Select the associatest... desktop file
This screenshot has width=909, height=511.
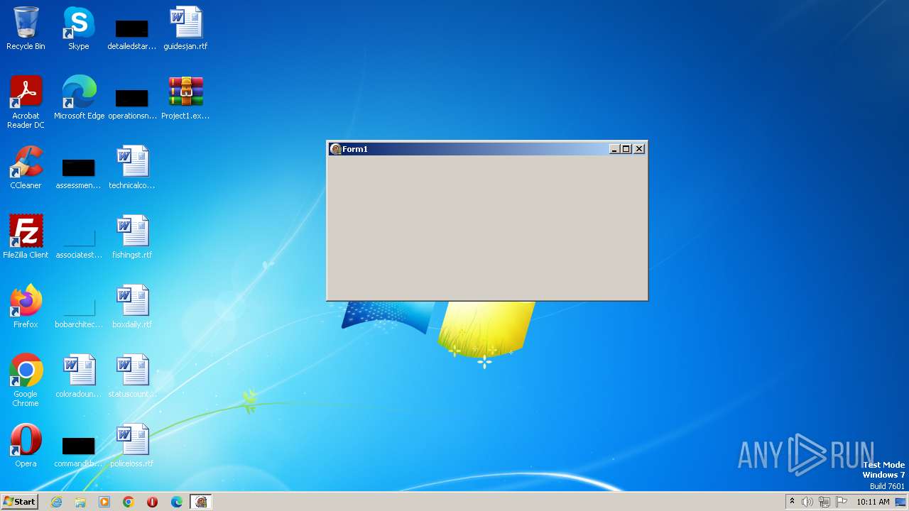coord(79,243)
